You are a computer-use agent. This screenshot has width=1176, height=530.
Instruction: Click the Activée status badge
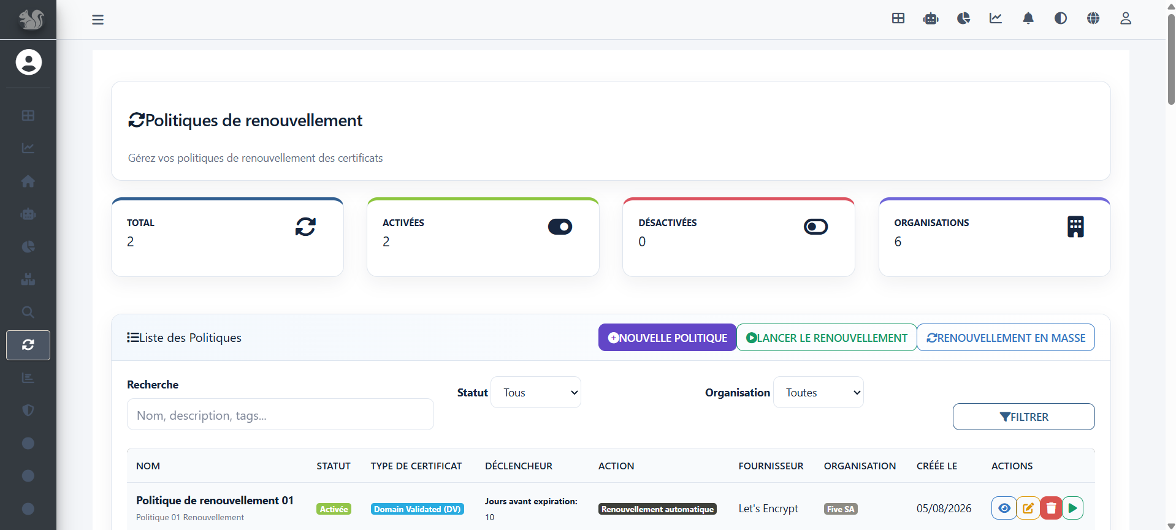[334, 509]
